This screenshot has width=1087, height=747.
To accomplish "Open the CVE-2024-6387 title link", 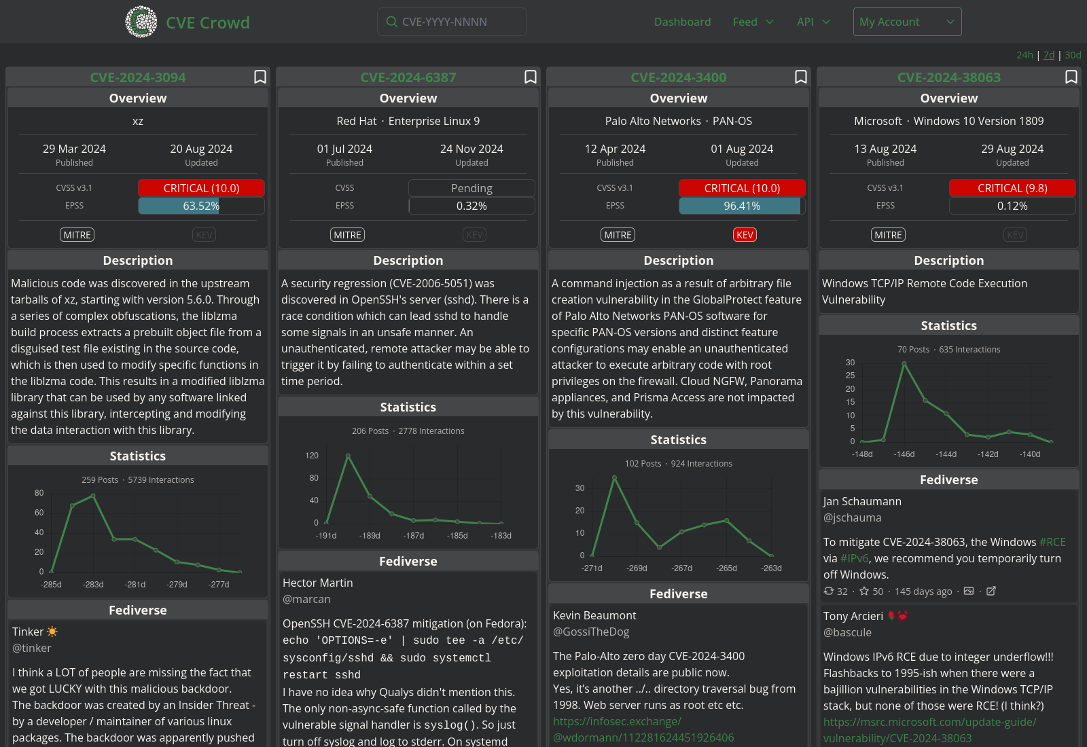I will [x=408, y=77].
